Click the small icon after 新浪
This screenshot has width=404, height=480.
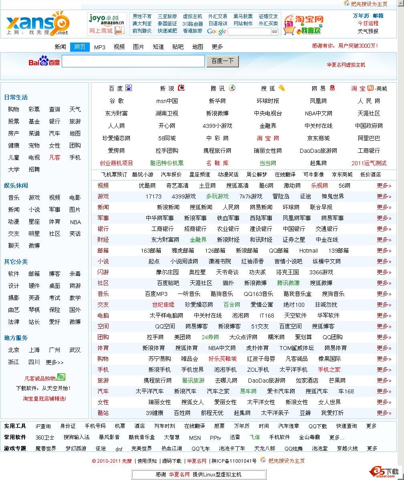[x=181, y=88]
